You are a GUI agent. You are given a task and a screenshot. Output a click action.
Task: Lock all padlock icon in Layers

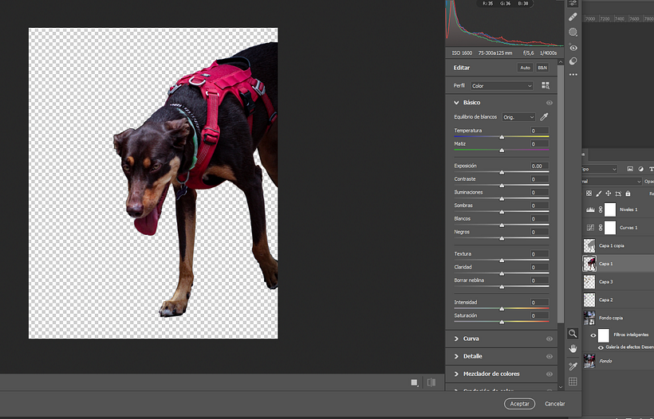(x=628, y=194)
